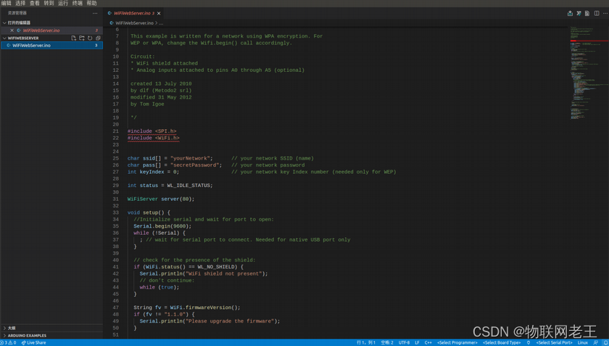Click the #include <SPI.h> line
Screen dimensions: 609x346
[x=152, y=131]
